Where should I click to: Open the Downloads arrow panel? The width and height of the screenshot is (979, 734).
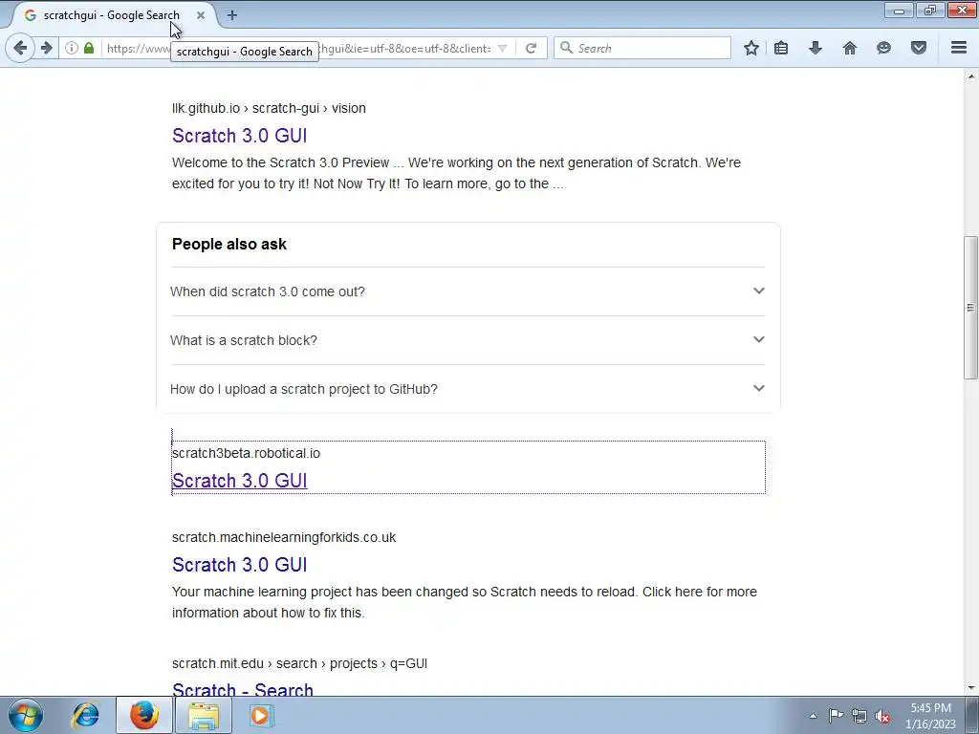[x=816, y=48]
